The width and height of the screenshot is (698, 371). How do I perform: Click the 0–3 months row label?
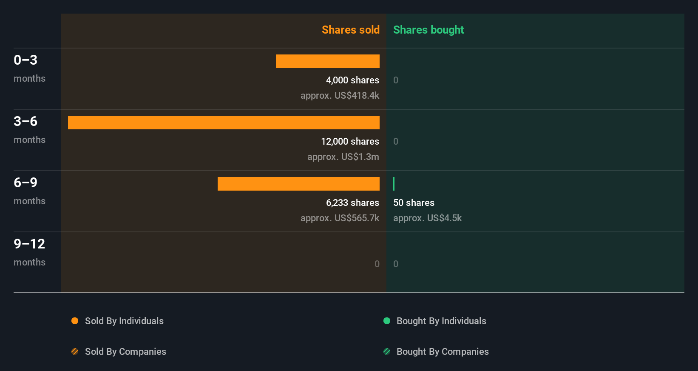[29, 68]
